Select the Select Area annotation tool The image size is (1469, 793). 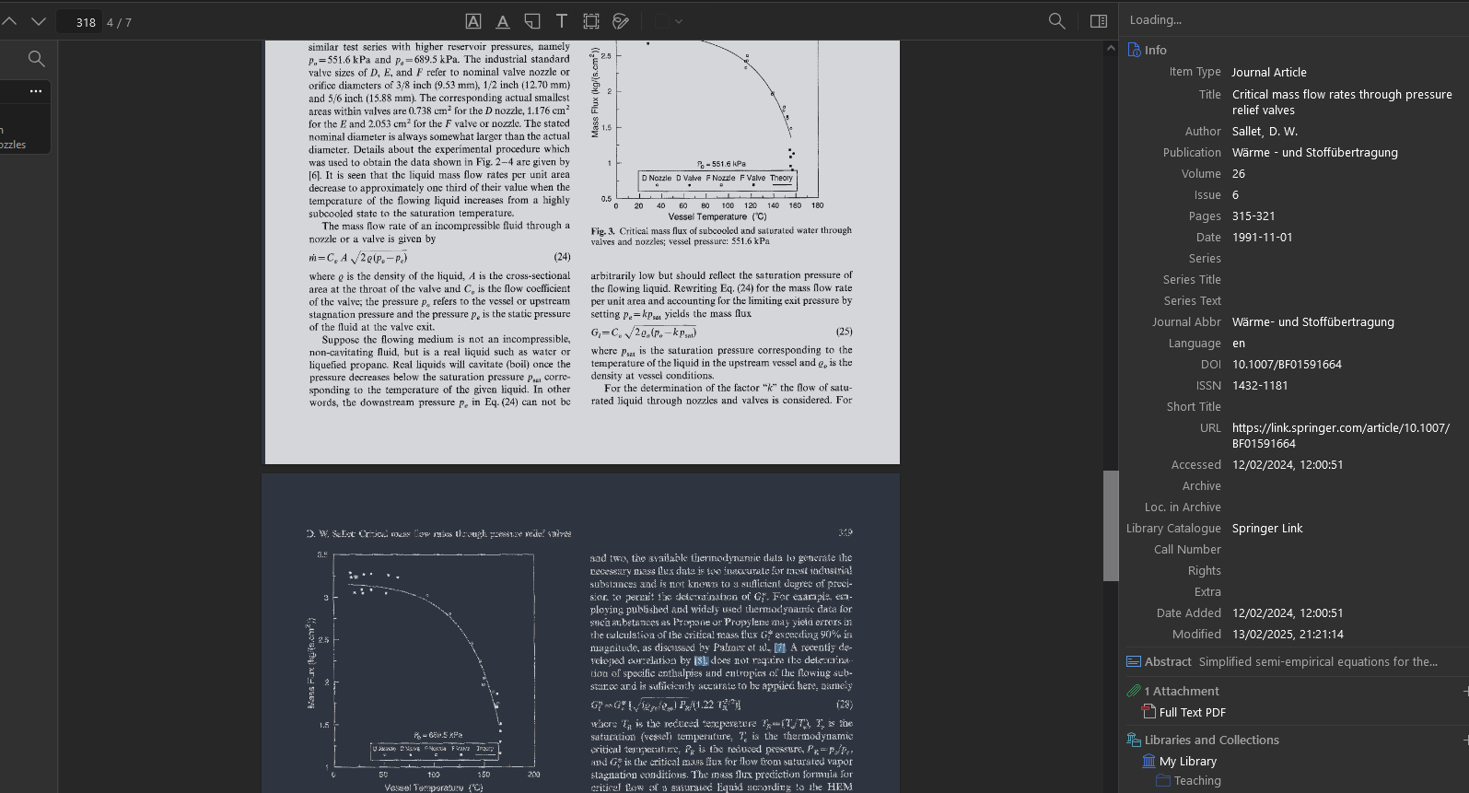click(591, 21)
